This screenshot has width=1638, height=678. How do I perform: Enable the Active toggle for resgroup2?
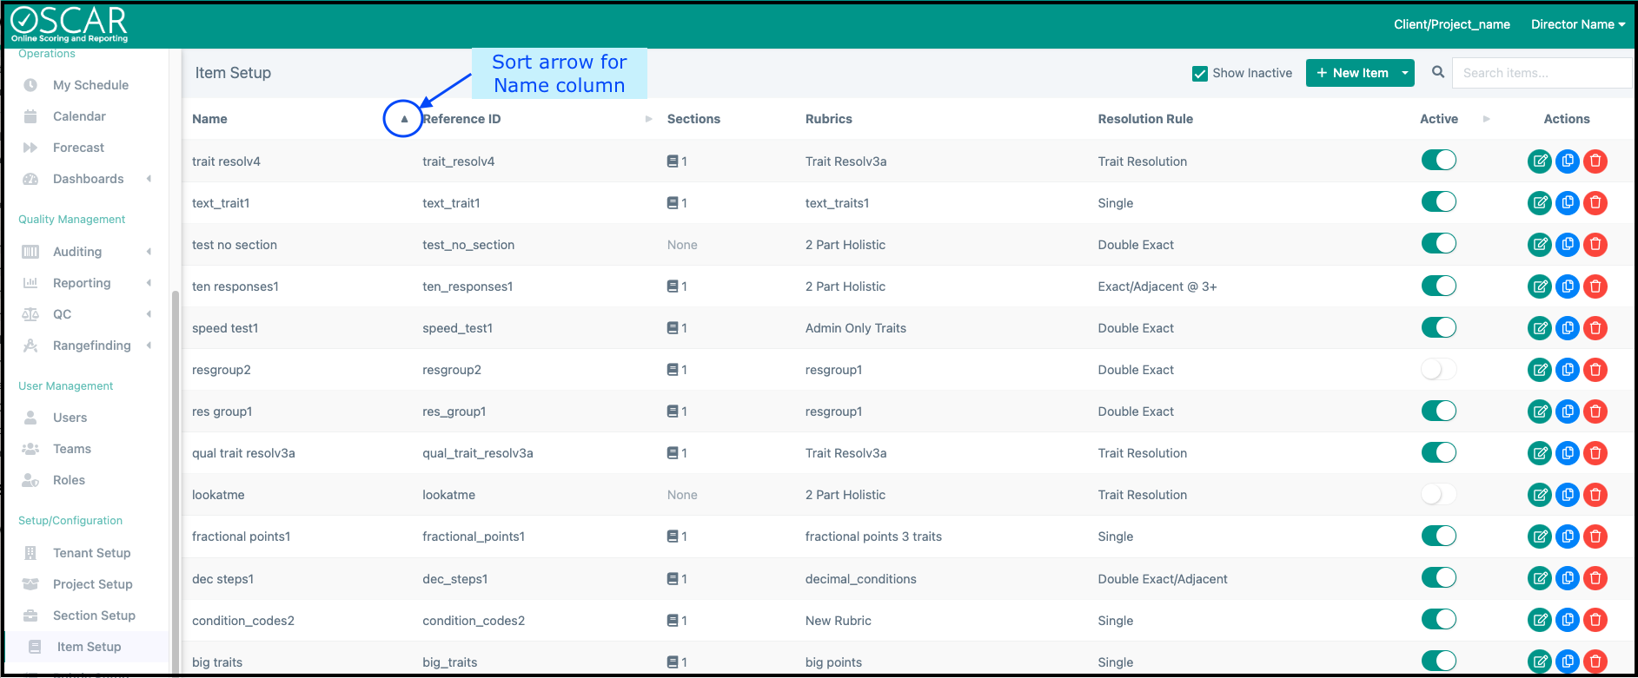(1438, 370)
